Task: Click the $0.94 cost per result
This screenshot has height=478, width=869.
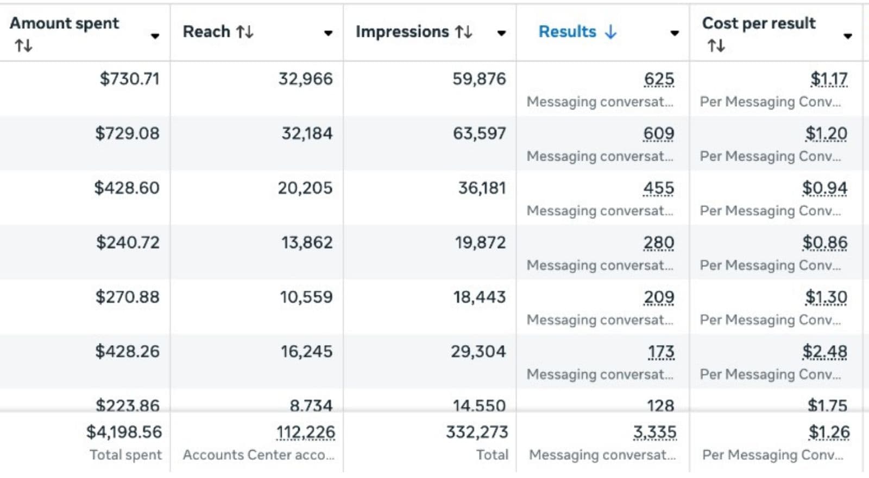Action: click(824, 188)
